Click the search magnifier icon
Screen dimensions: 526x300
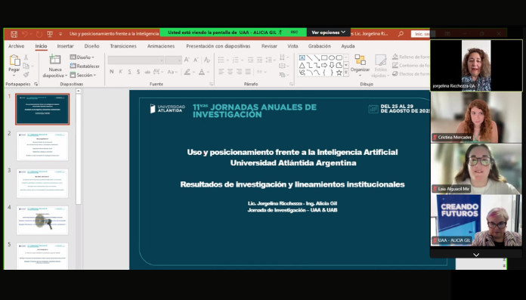click(401, 33)
